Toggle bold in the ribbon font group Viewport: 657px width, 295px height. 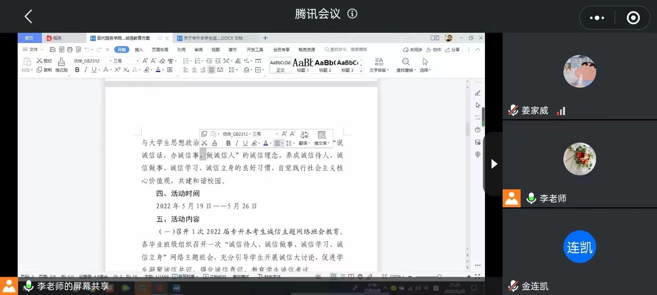pyautogui.click(x=77, y=70)
